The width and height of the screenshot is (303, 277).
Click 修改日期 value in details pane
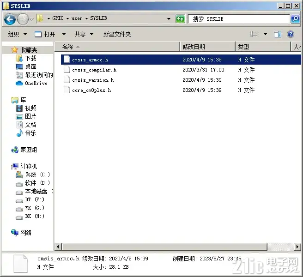[128, 259]
